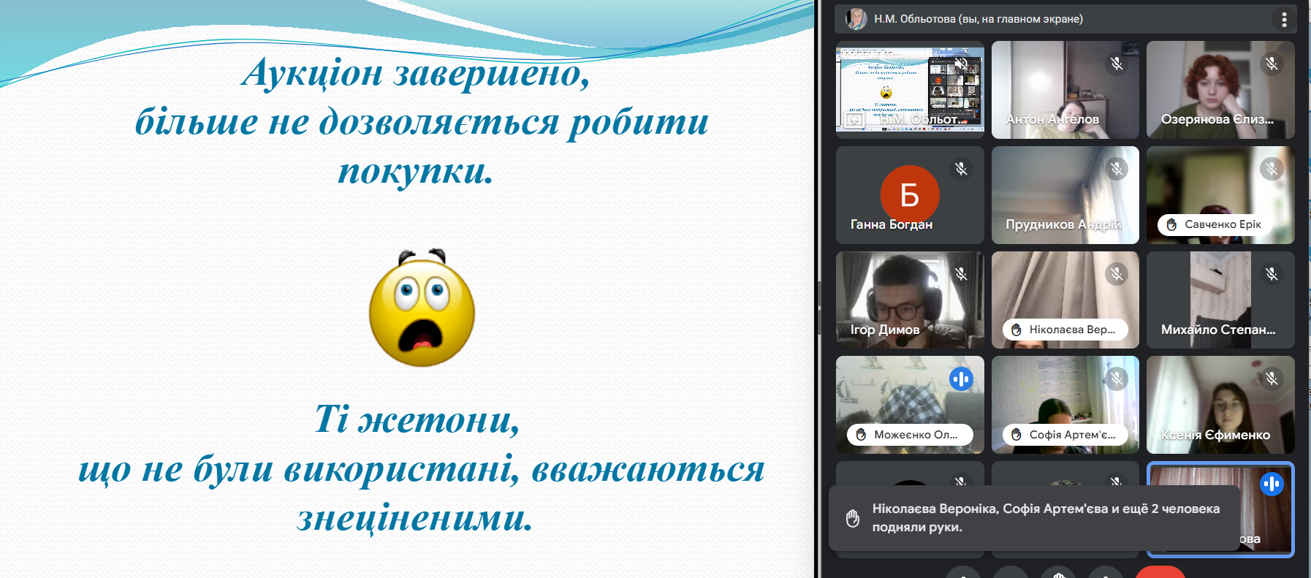The height and width of the screenshot is (578, 1311).
Task: Click the red Б avatar of Ганна Богдан
Action: pos(909,194)
